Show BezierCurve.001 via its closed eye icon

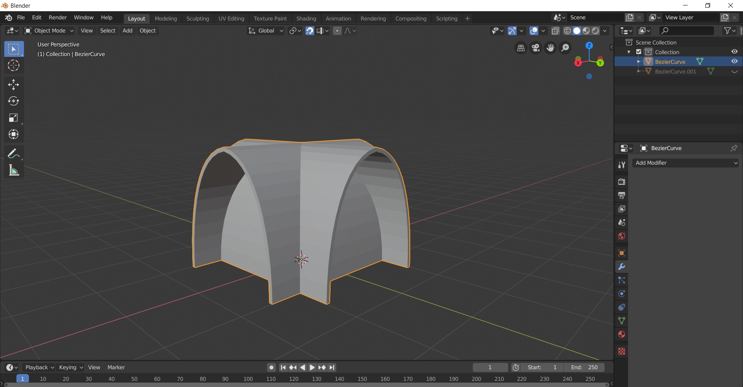tap(734, 71)
